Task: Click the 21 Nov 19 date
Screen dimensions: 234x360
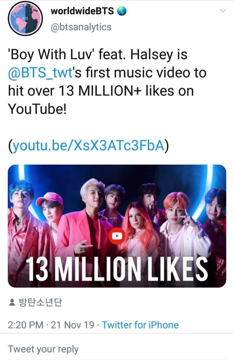Action: 72,325
